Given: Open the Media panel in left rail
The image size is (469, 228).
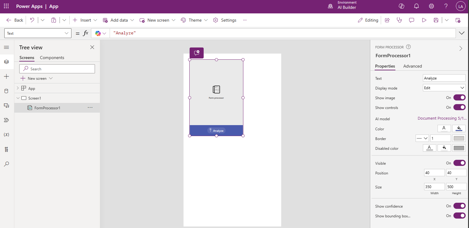Looking at the screenshot, I should [7, 106].
